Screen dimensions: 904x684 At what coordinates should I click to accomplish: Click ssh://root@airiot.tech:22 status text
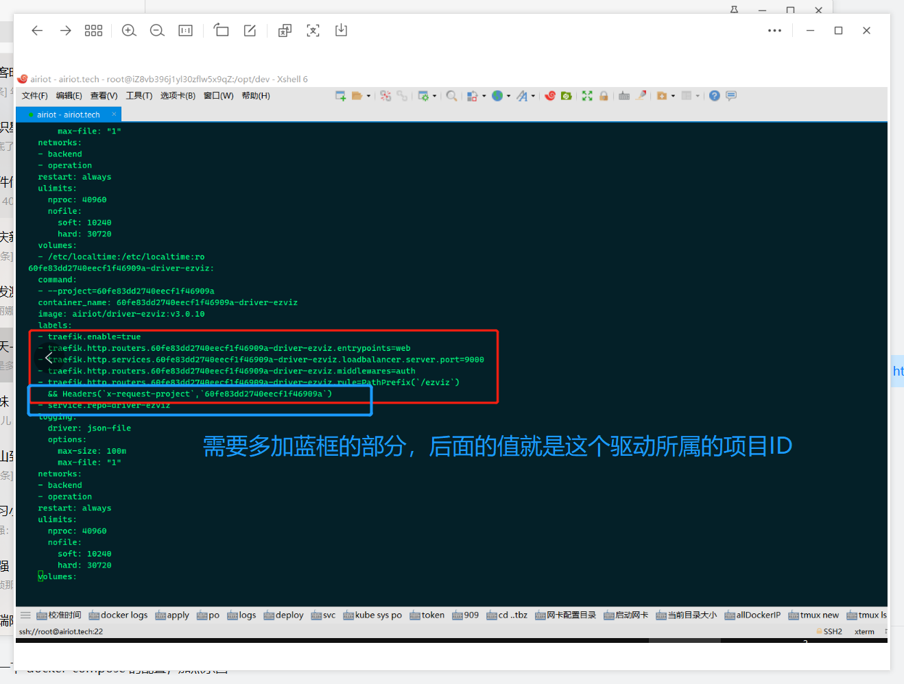coord(61,631)
